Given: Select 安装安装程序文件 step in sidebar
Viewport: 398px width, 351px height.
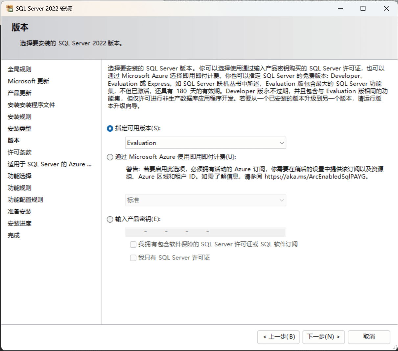Looking at the screenshot, I should [x=31, y=105].
